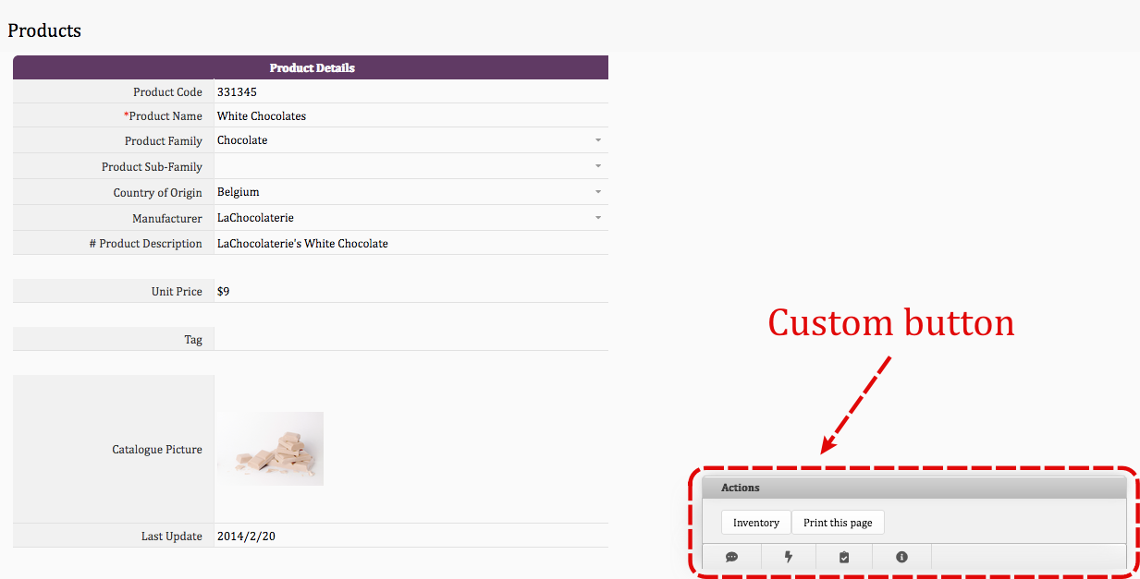Select the Belgium country value
The height and width of the screenshot is (579, 1140).
coord(239,192)
